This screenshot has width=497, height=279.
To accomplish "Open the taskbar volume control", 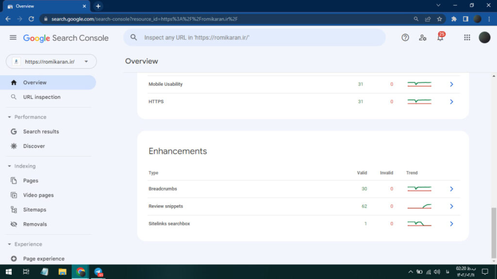I will [437, 272].
